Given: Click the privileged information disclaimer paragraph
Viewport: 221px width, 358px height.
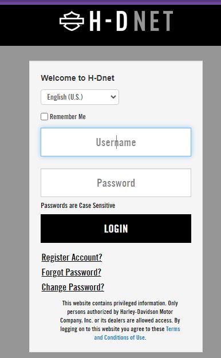Looking at the screenshot, I should pyautogui.click(x=120, y=320).
